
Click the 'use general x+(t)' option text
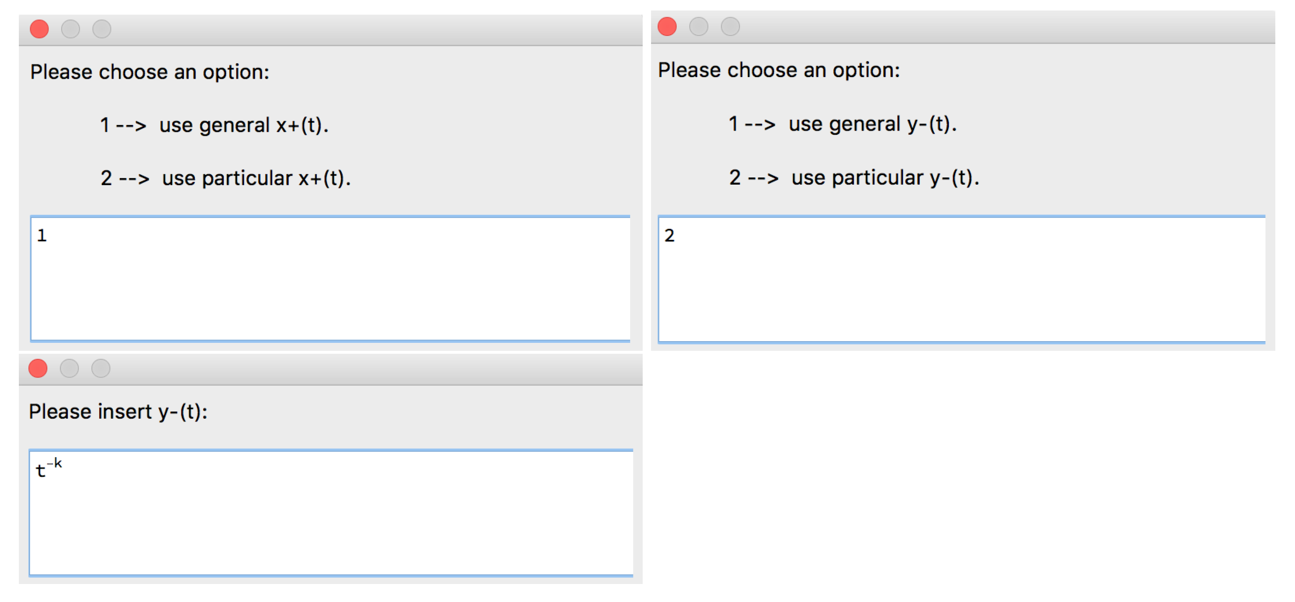point(244,125)
